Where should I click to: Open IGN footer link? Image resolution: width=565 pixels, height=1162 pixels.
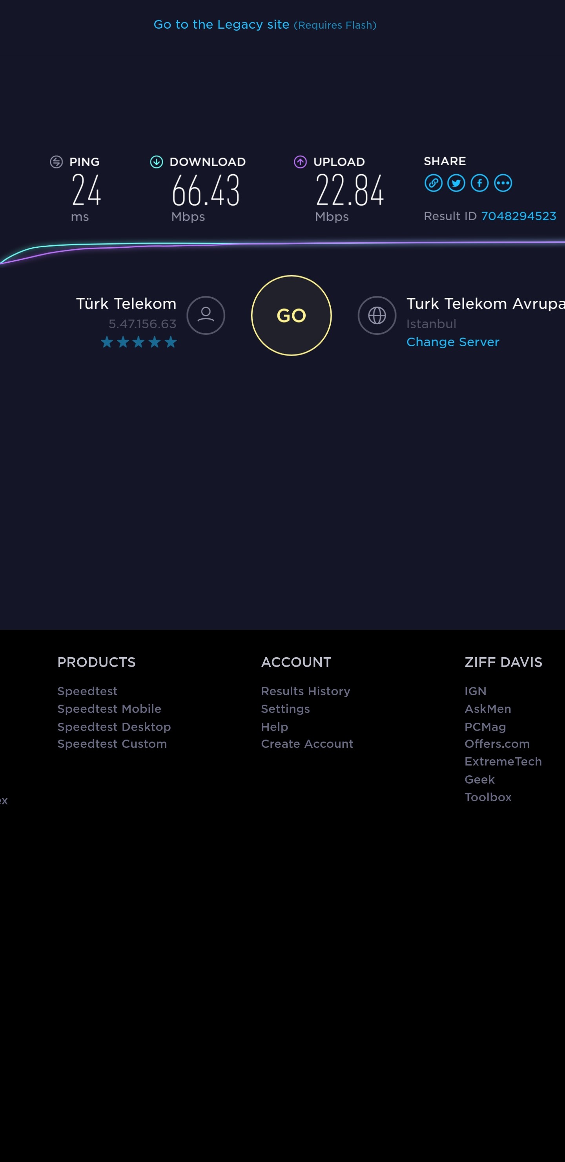click(476, 691)
